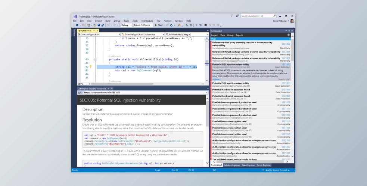The width and height of the screenshot is (367, 186).
Task: Switch to the Solution Explorer tab
Action: click(x=231, y=165)
